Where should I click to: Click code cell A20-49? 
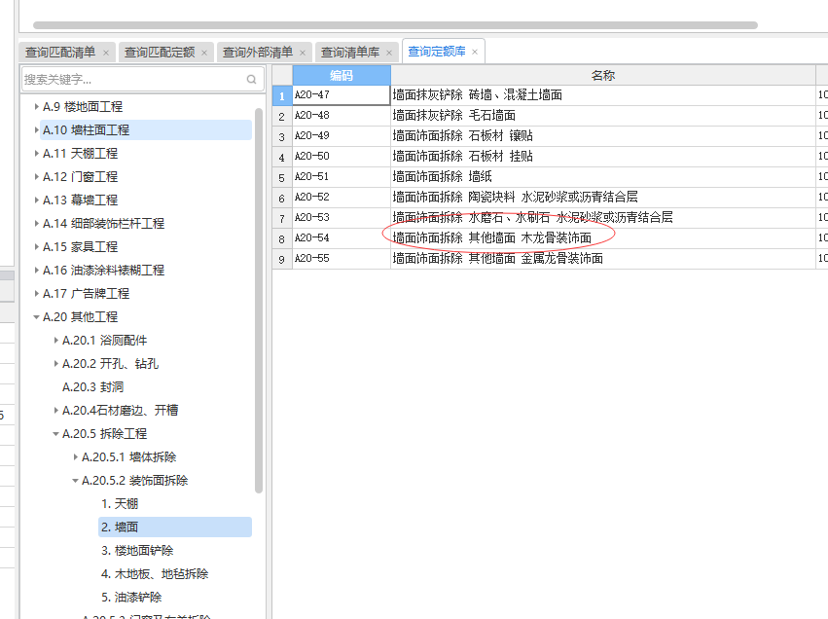(342, 135)
